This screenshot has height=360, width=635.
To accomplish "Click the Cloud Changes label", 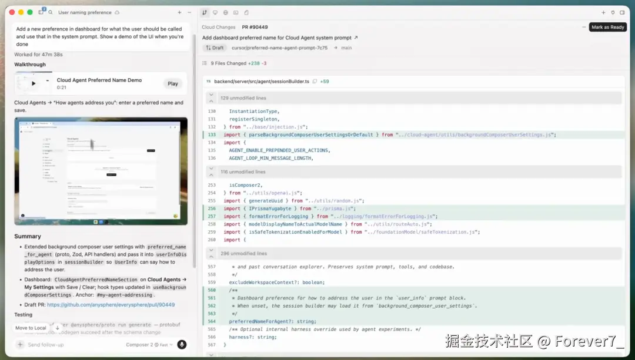I will 219,27.
